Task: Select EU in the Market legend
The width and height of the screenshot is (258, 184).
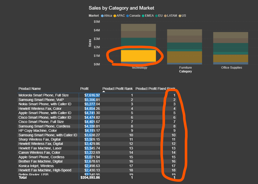Action: tap(159, 16)
